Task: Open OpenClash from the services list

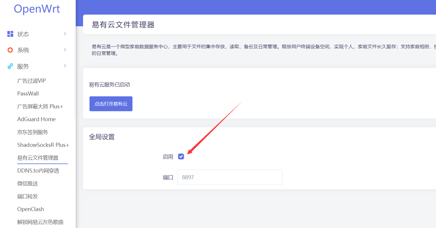Action: tap(30, 209)
